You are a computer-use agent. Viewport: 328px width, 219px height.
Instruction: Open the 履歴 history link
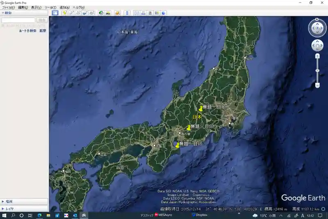click(x=43, y=31)
